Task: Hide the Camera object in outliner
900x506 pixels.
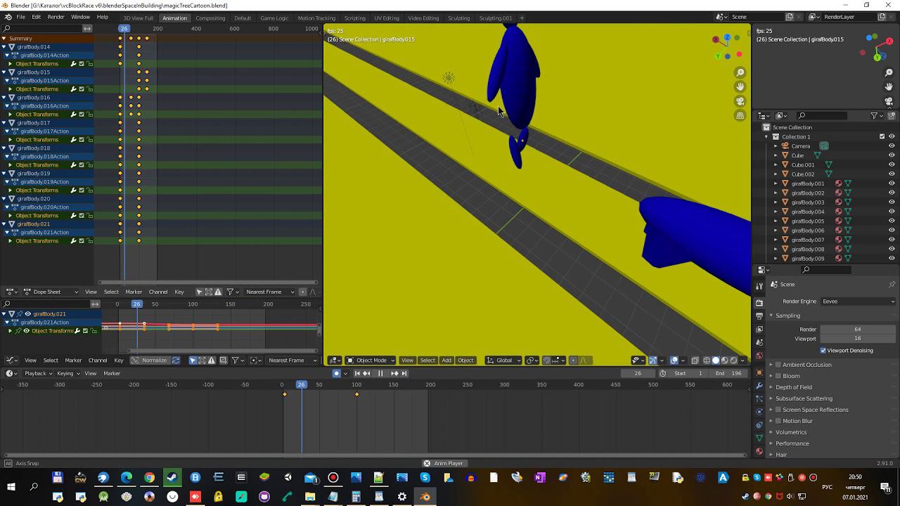Action: tap(892, 146)
